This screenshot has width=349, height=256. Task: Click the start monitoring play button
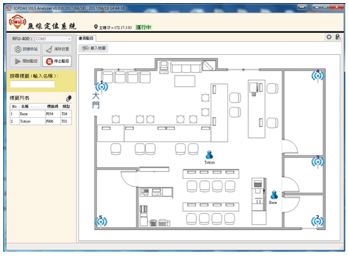click(25, 61)
